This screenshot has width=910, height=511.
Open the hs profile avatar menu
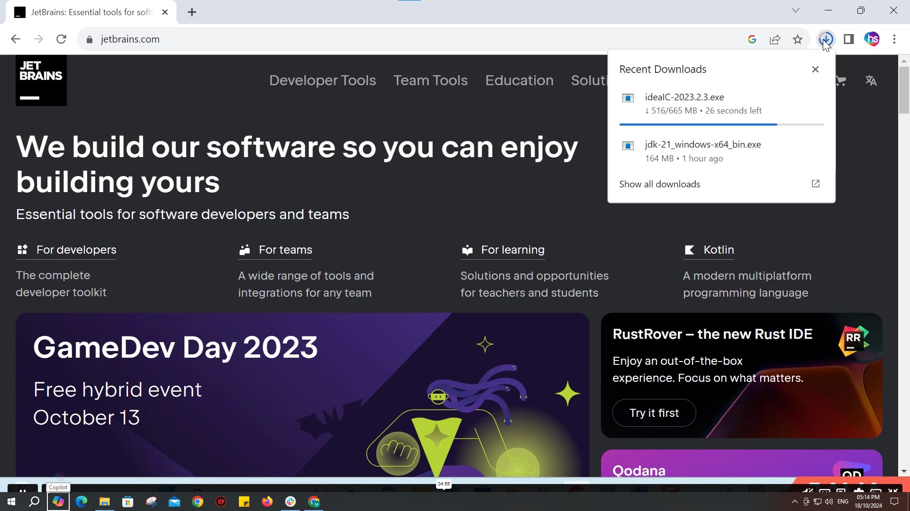(x=872, y=39)
